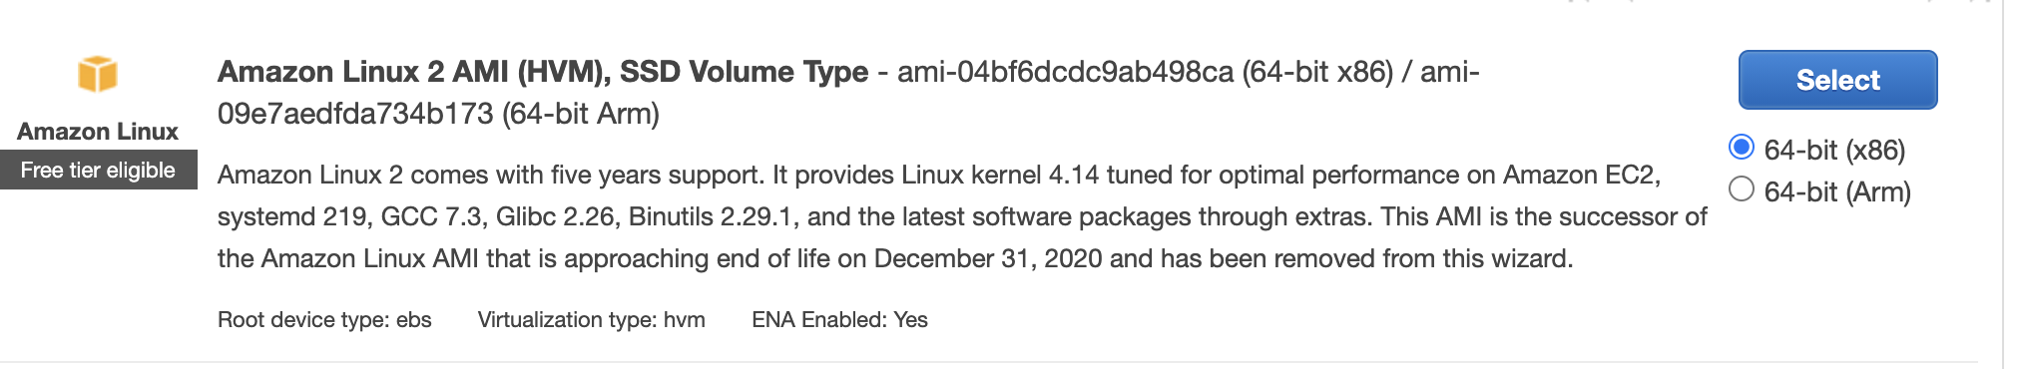The width and height of the screenshot is (2022, 369).
Task: Click the Linux kernel 4.14 description text
Action: (1000, 176)
